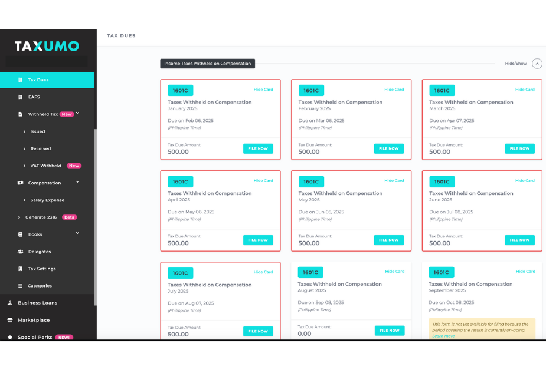546x370 pixels.
Task: Click the Categories list icon
Action: coord(20,286)
